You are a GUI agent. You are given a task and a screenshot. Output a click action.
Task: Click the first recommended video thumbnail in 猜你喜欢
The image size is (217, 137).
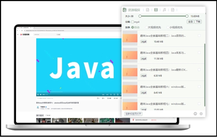[44, 120]
